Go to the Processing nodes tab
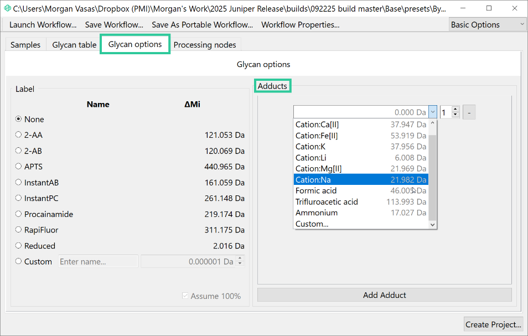Image resolution: width=528 pixels, height=336 pixels. (x=205, y=45)
